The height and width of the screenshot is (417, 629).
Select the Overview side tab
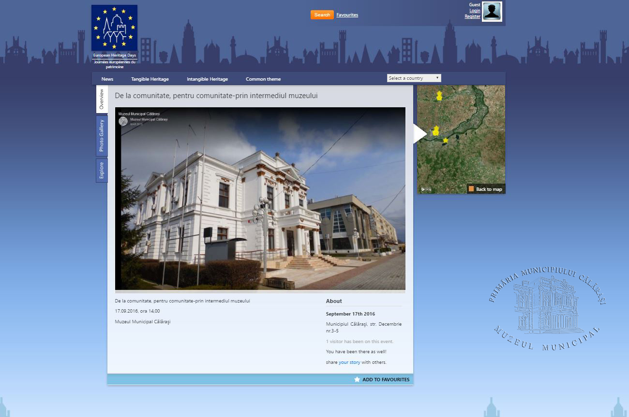[102, 99]
